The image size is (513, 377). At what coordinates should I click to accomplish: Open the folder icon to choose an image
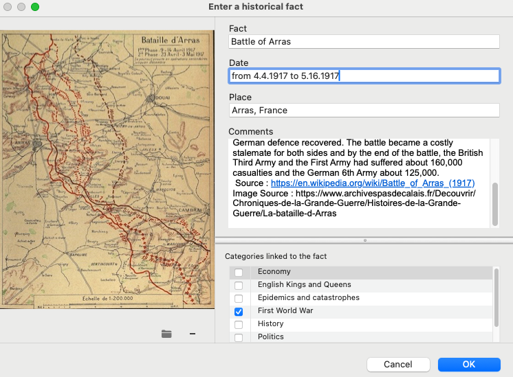(166, 334)
